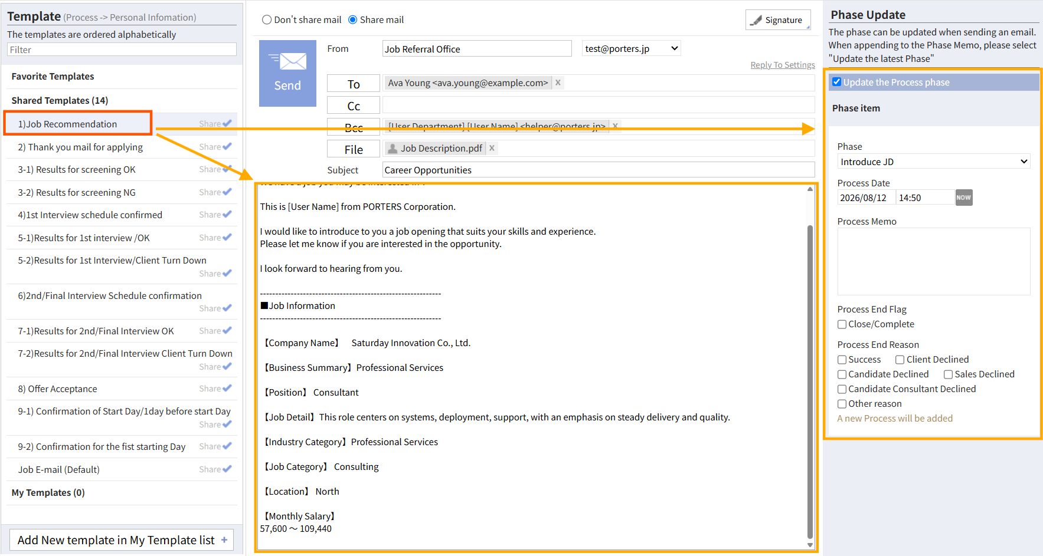
Task: Click the Process Memo text area
Action: [934, 261]
